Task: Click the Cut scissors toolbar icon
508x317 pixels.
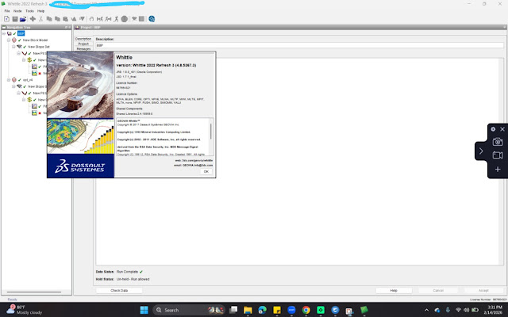Action: pyautogui.click(x=40, y=19)
